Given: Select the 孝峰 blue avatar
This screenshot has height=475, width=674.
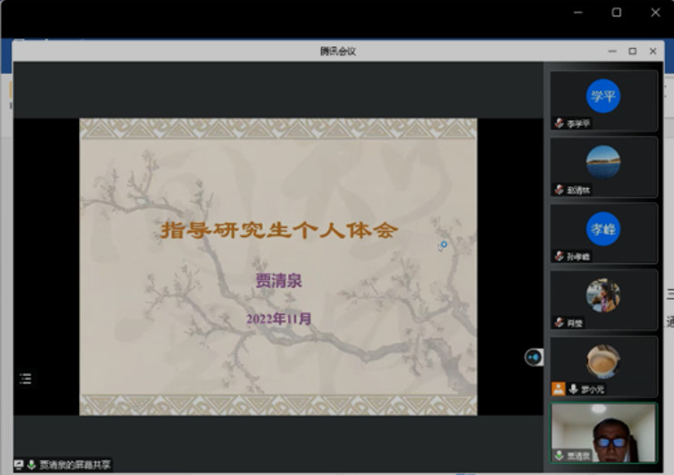Looking at the screenshot, I should 603,229.
